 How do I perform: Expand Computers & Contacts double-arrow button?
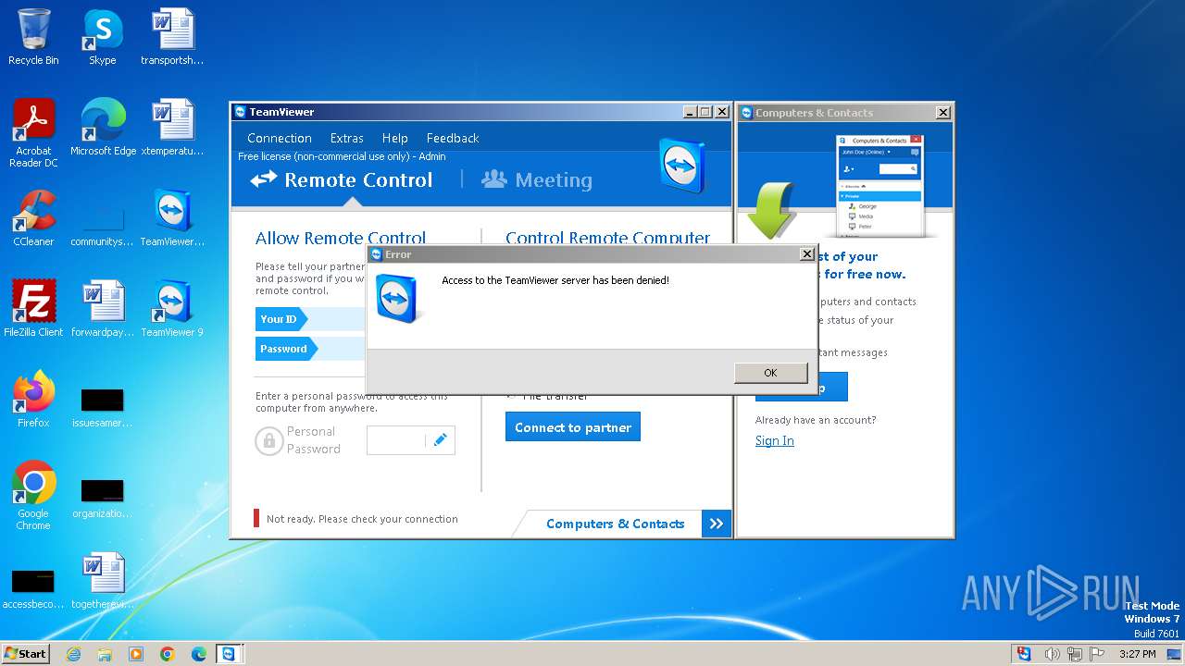[716, 524]
